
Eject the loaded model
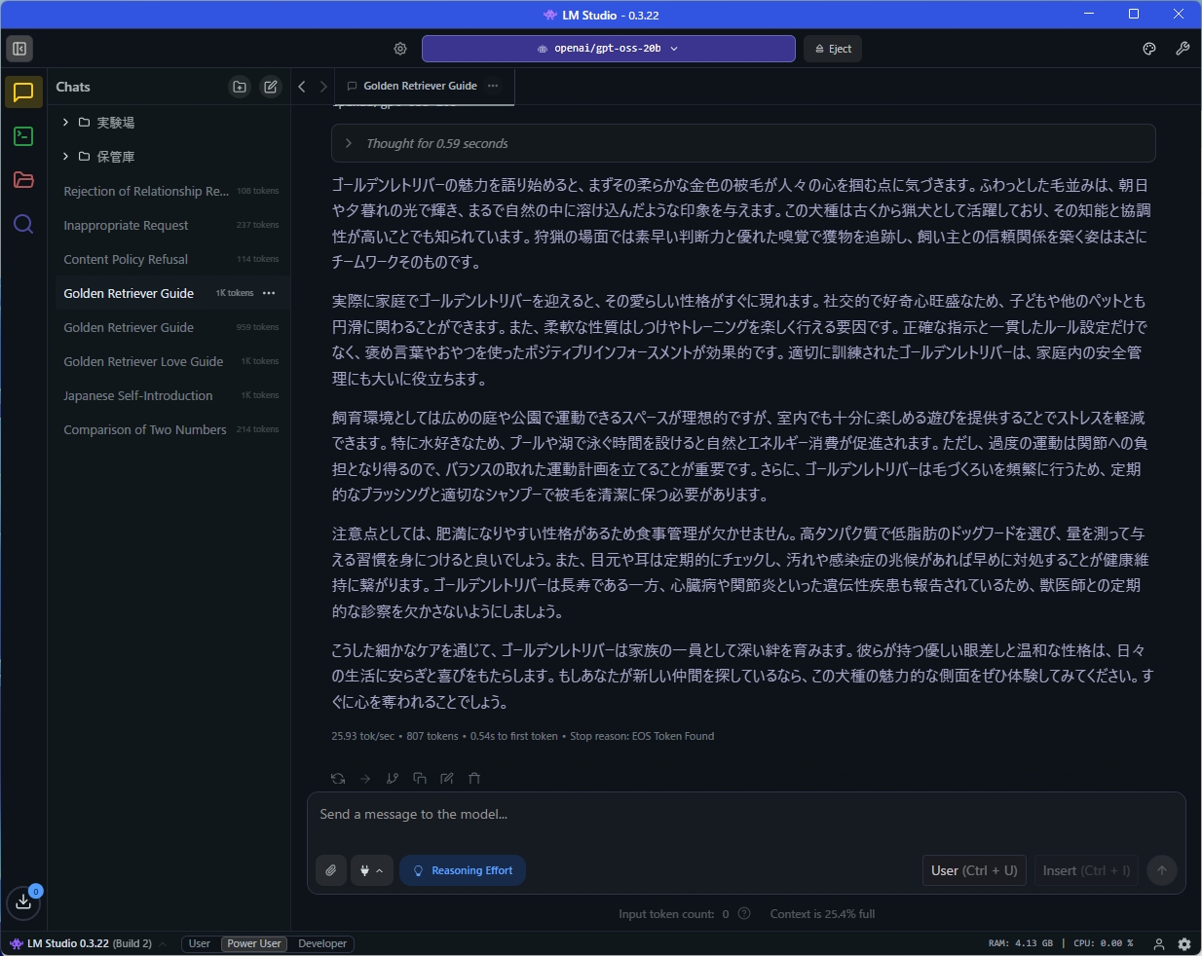point(833,49)
